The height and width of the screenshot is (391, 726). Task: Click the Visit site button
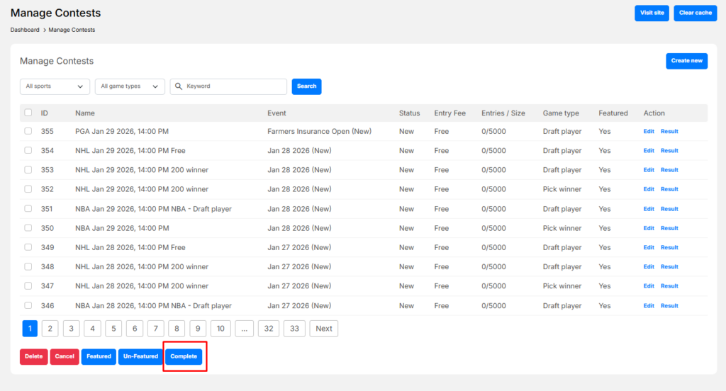pos(652,13)
